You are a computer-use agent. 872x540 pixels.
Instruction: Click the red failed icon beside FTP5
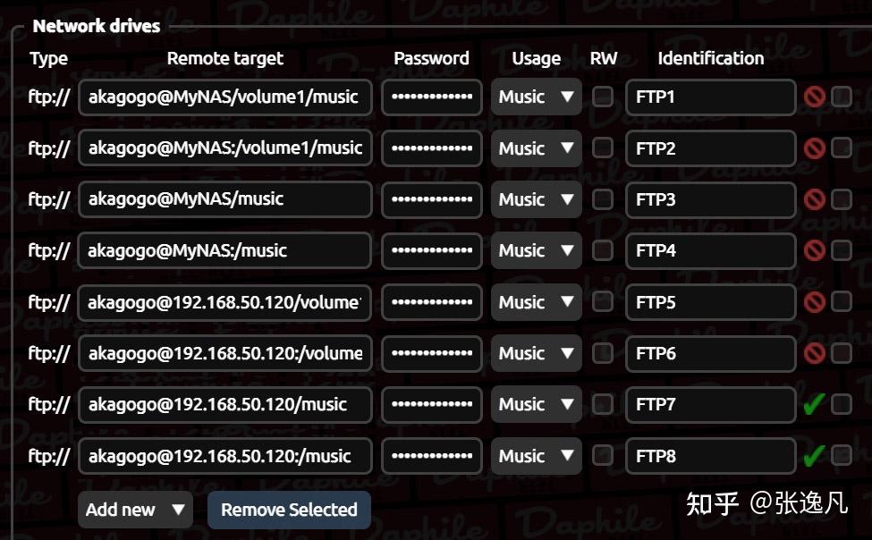pyautogui.click(x=814, y=302)
